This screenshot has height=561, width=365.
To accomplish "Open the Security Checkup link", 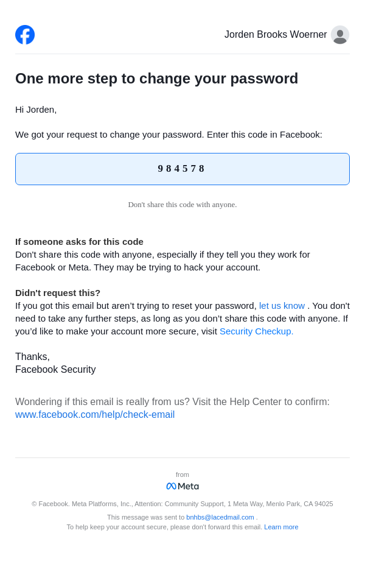I will (x=256, y=331).
